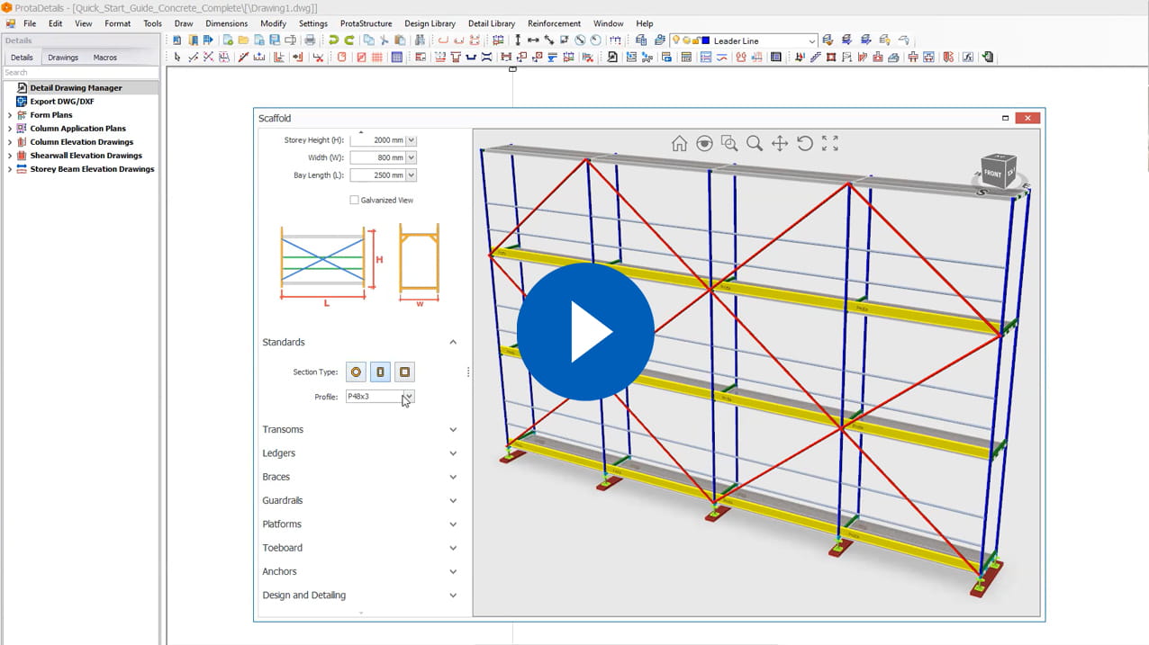Open the ProtaStructure menu
Screen dimensions: 1149x645
[366, 23]
